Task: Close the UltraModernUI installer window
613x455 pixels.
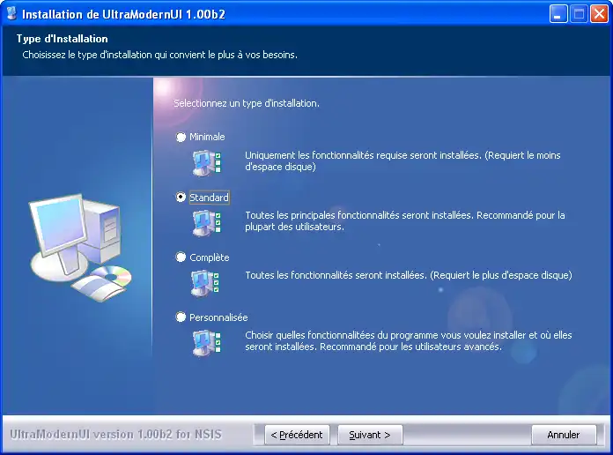Action: pyautogui.click(x=599, y=14)
